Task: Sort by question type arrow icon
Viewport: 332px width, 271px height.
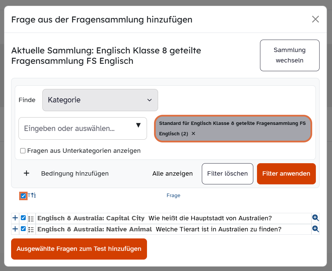Action: (33, 195)
